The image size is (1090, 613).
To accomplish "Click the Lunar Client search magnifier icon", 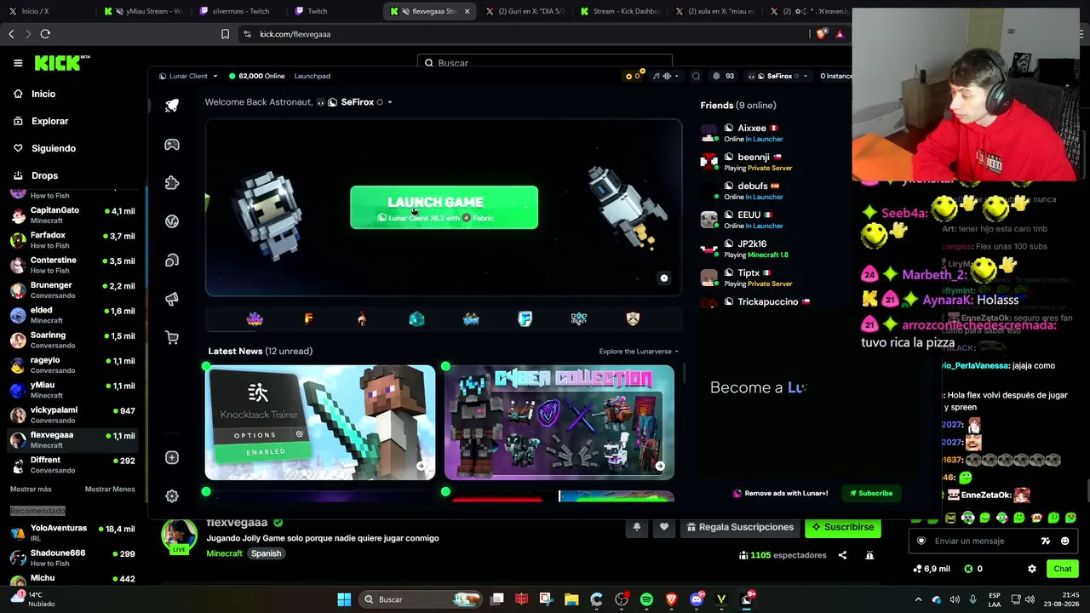I will coord(696,76).
